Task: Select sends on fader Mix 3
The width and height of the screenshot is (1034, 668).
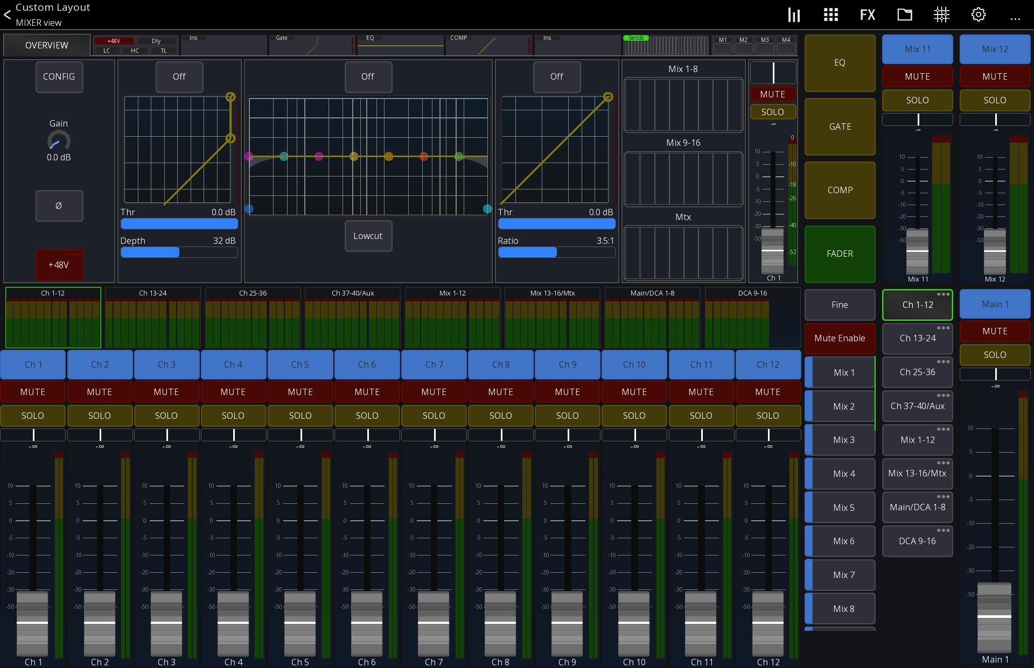Action: 840,440
